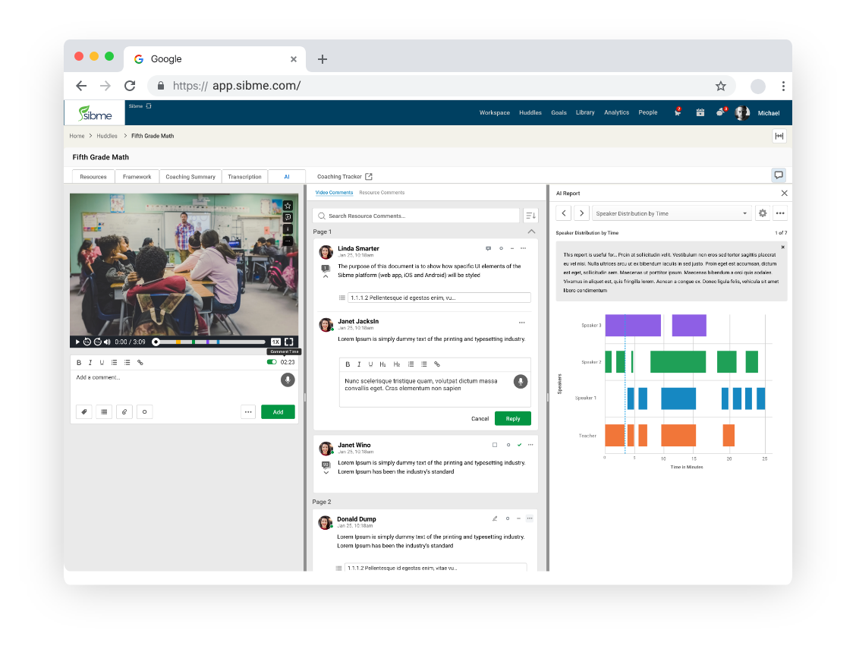Switch to the Transcription tab
This screenshot has height=649, width=856.
pos(244,177)
